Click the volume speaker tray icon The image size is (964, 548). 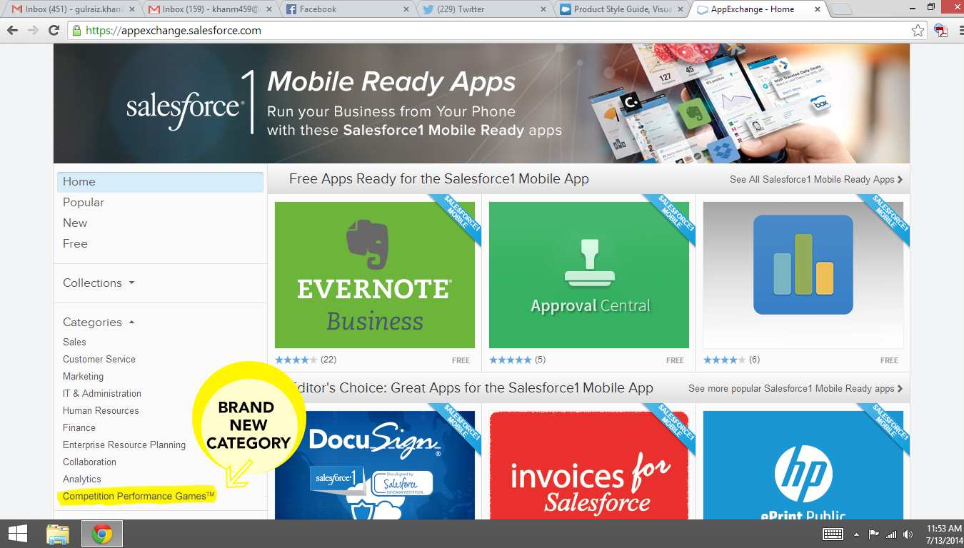coord(908,534)
